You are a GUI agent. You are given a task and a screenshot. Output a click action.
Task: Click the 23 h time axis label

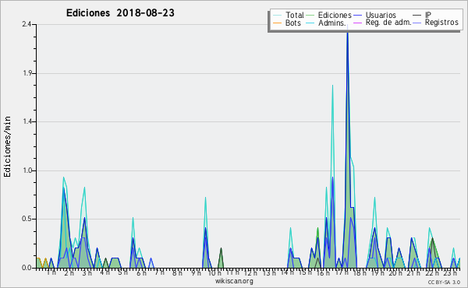pos(450,272)
